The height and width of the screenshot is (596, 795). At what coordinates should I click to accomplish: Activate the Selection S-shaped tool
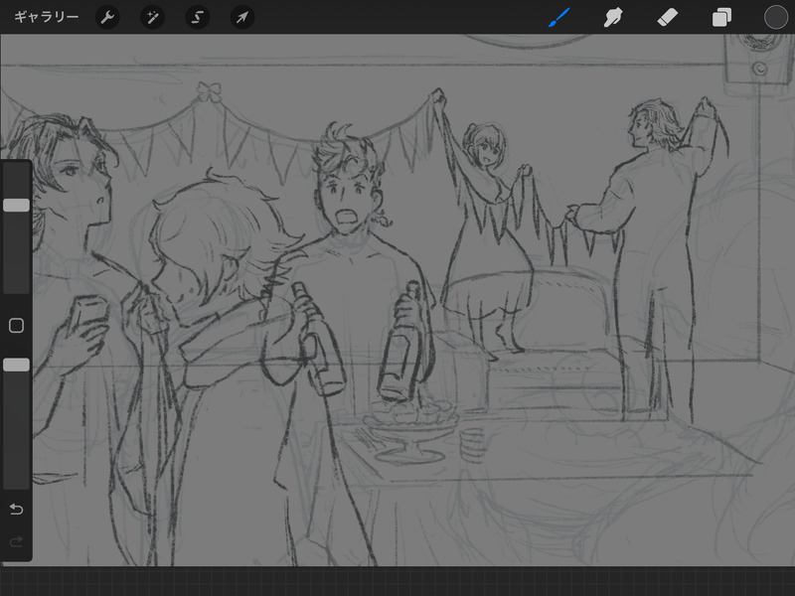pyautogui.click(x=197, y=17)
